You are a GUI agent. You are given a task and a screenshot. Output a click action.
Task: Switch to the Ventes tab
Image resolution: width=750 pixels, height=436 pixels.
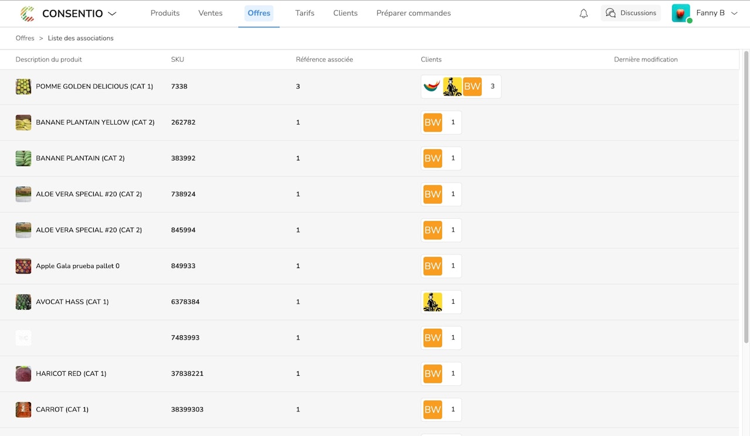210,13
